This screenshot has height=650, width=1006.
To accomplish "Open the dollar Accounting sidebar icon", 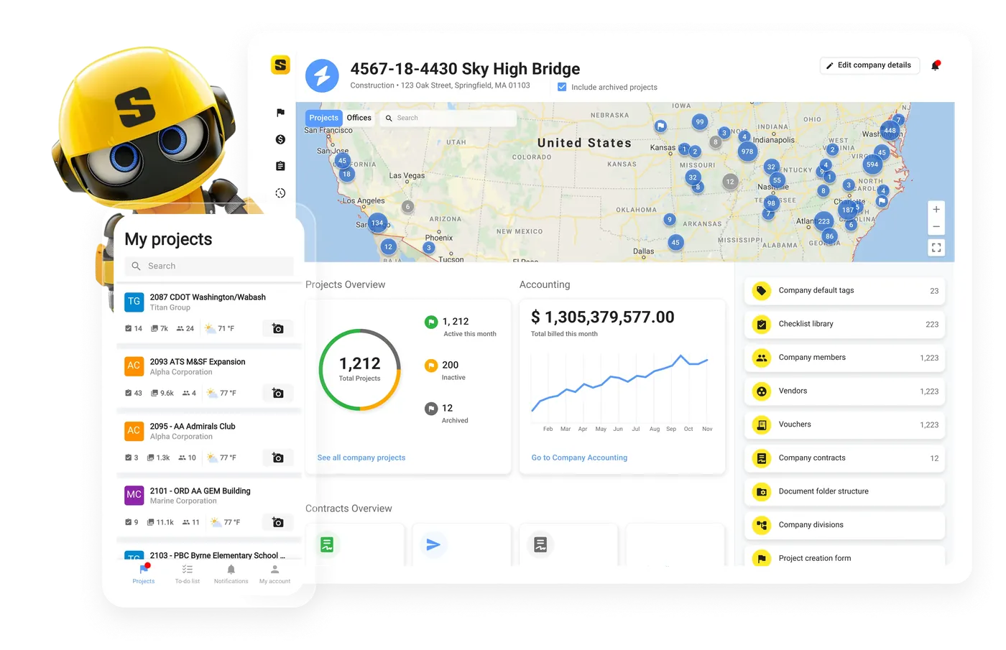I will coord(280,139).
